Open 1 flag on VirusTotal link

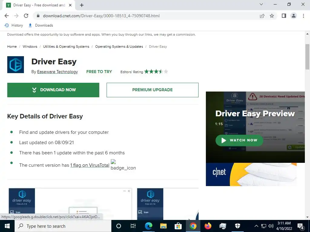(x=90, y=165)
